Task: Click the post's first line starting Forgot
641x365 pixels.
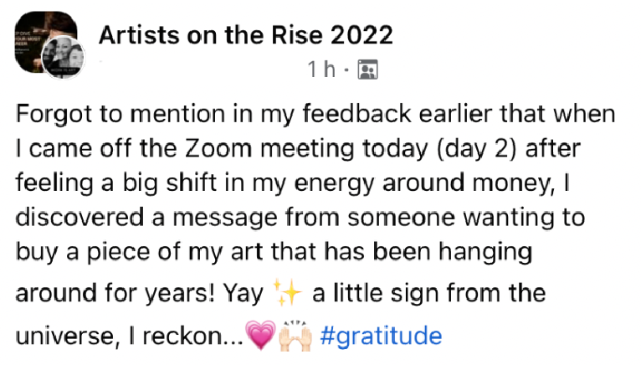Action: (315, 114)
